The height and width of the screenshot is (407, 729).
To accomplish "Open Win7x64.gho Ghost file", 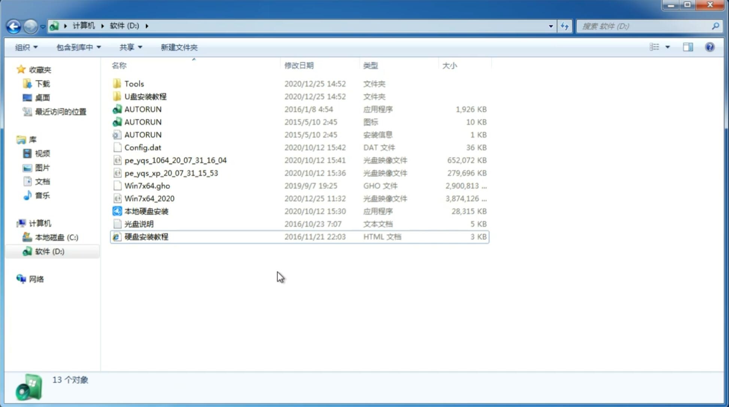I will pyautogui.click(x=147, y=186).
